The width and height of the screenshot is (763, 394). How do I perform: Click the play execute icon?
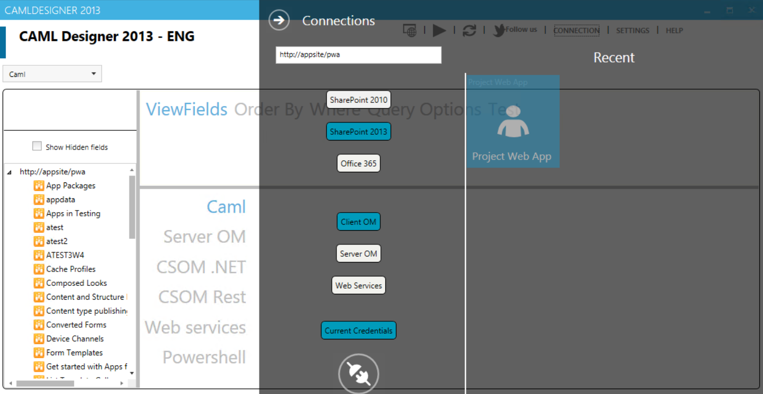pos(439,30)
